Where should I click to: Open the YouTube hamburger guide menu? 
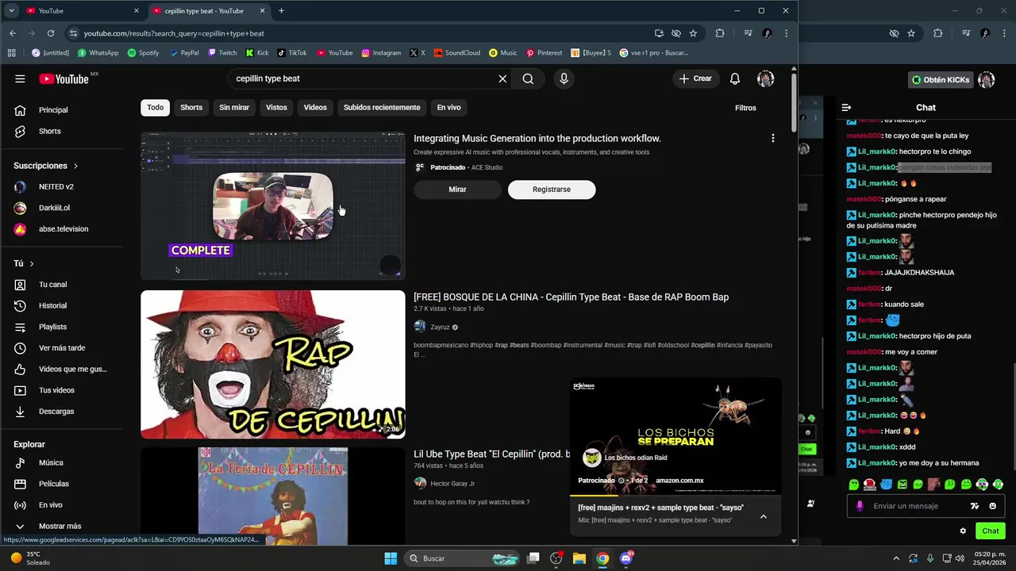(20, 79)
